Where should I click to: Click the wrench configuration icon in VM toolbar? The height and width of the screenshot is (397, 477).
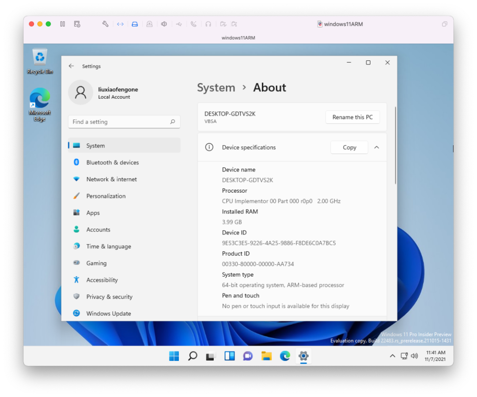pos(106,24)
